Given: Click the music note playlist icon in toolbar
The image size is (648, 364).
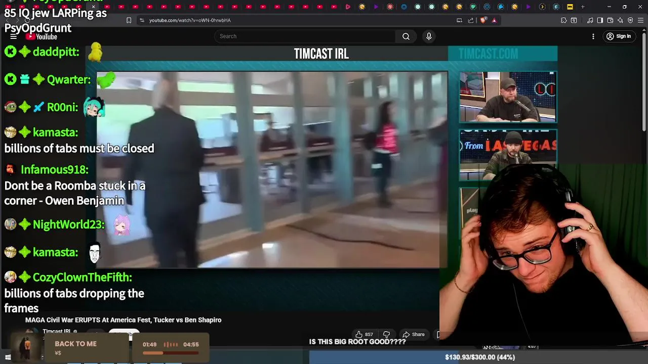Looking at the screenshot, I should [590, 20].
